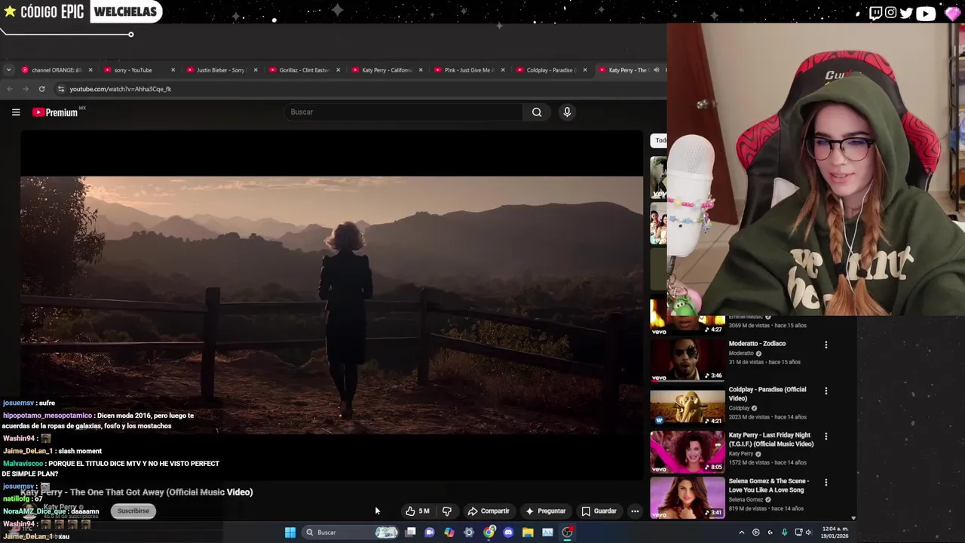
Task: Open Last Friday Night video thumbnail
Action: 688,452
